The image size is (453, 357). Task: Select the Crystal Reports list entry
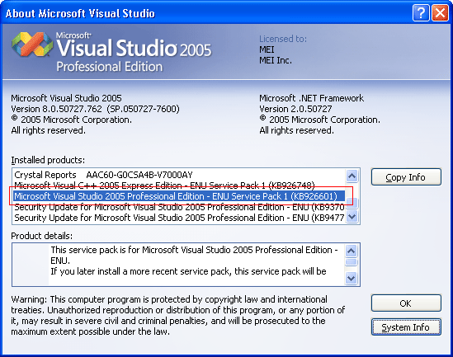tap(179, 175)
